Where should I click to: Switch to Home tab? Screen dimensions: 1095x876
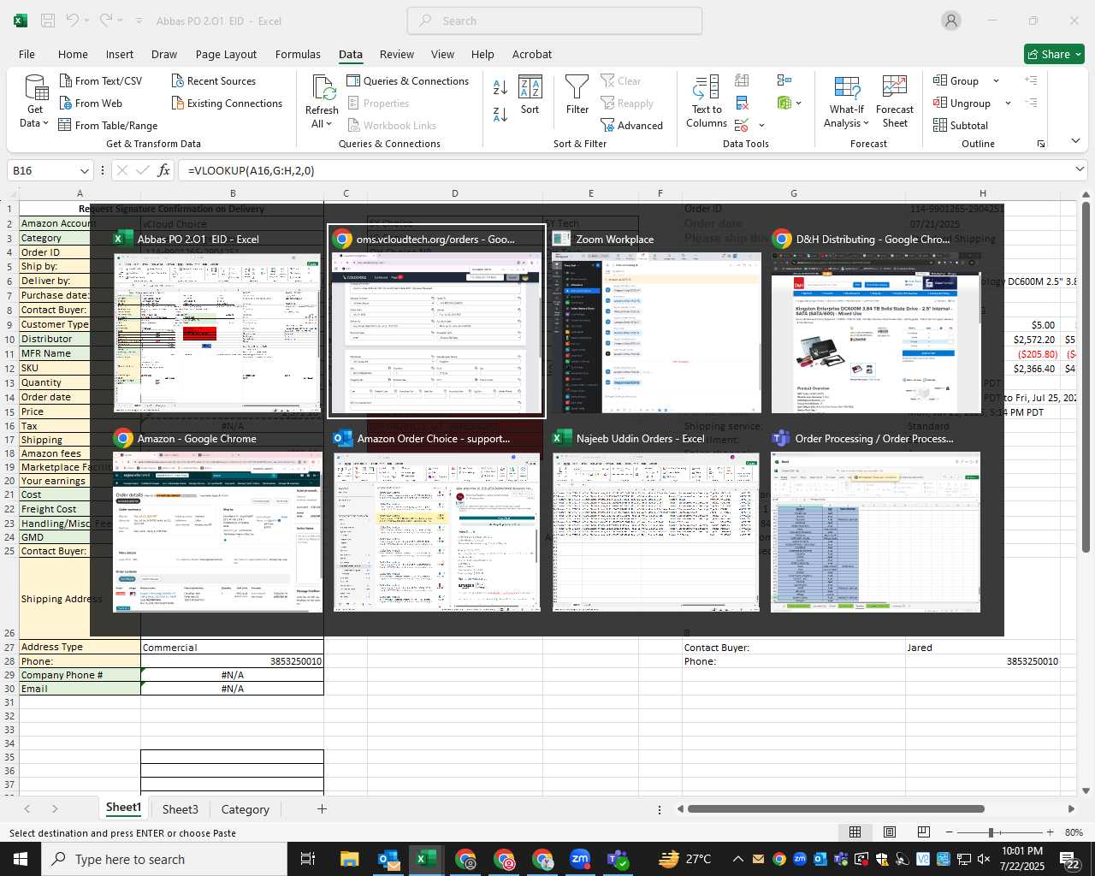coord(73,54)
